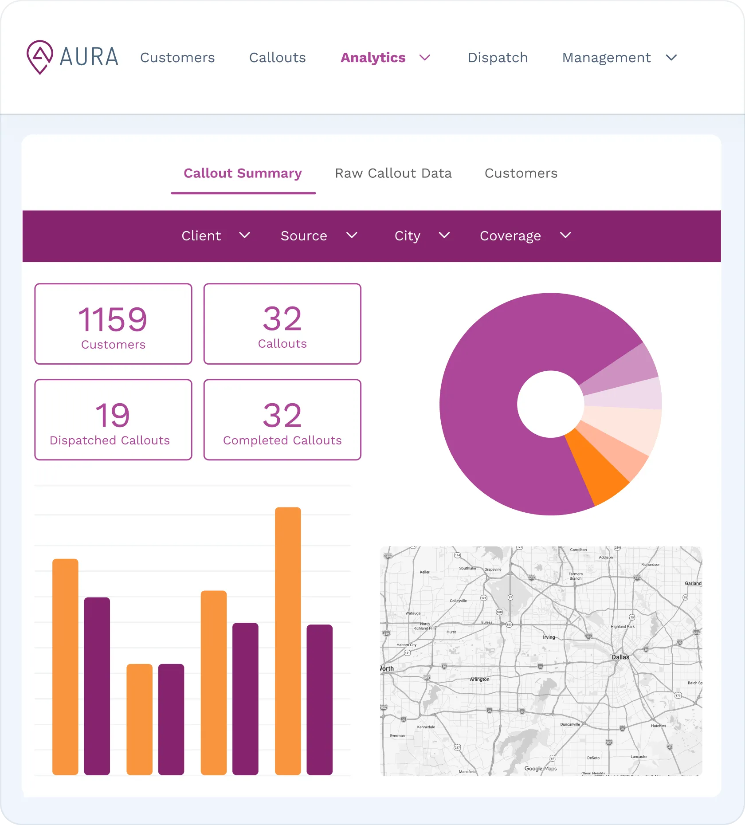Click Mansfield label on the map

click(x=467, y=772)
